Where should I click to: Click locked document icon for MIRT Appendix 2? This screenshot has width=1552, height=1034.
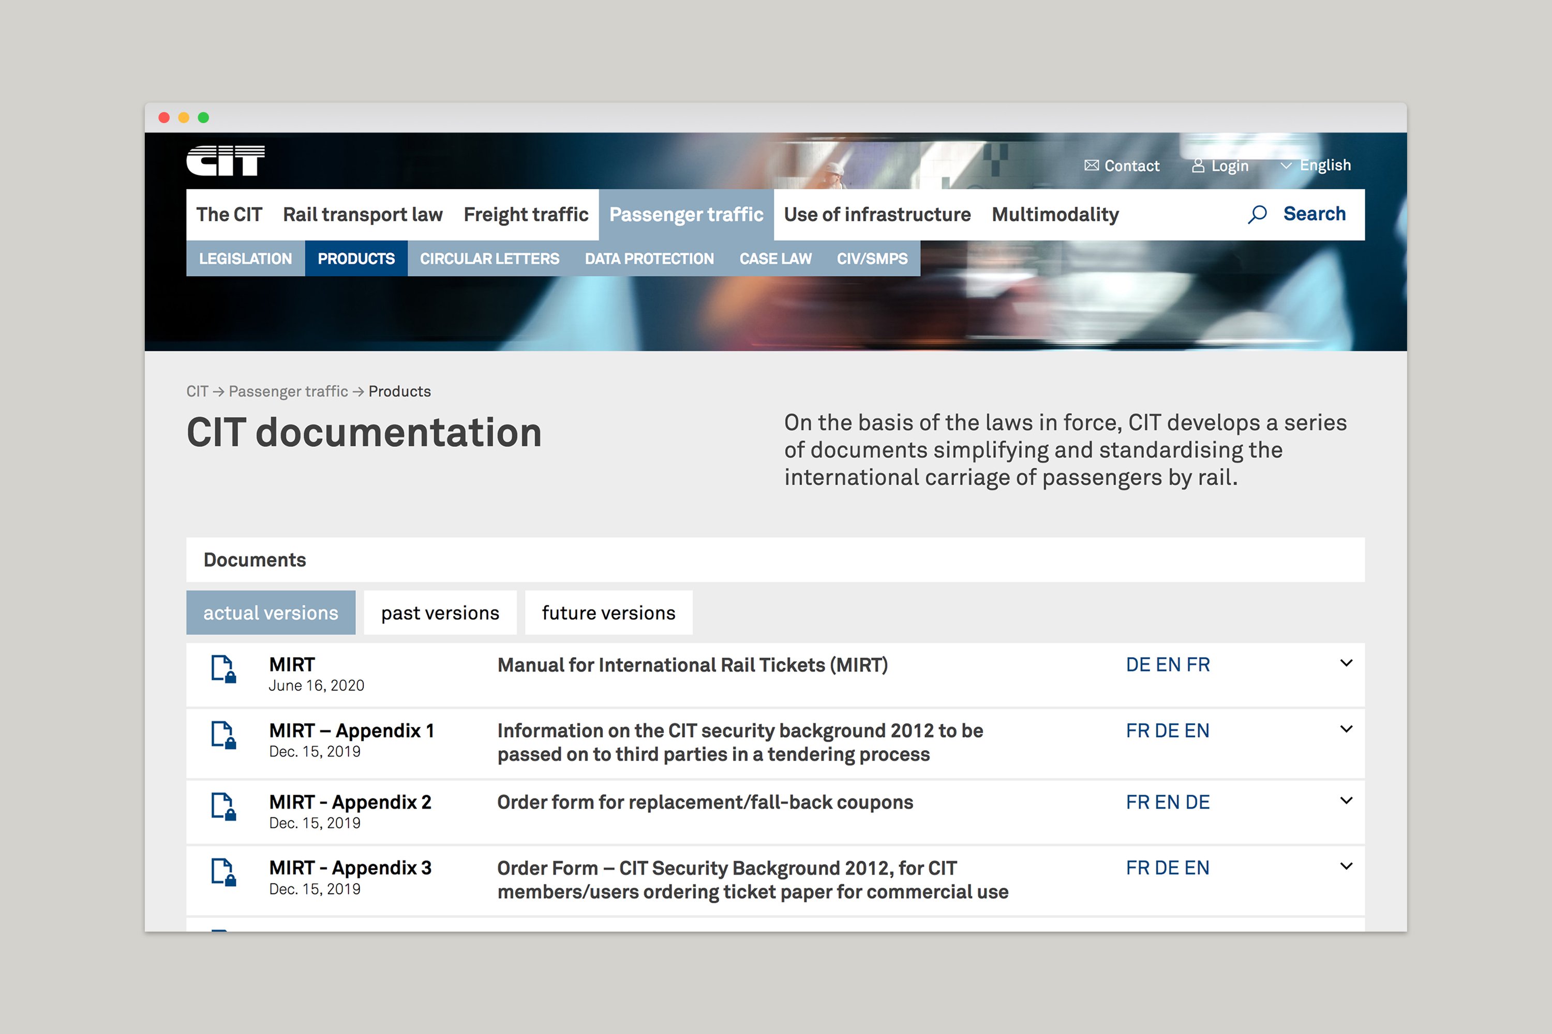(223, 806)
